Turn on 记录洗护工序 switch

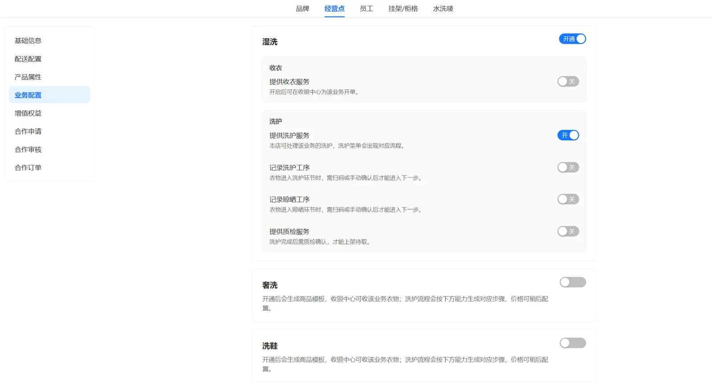tap(568, 167)
